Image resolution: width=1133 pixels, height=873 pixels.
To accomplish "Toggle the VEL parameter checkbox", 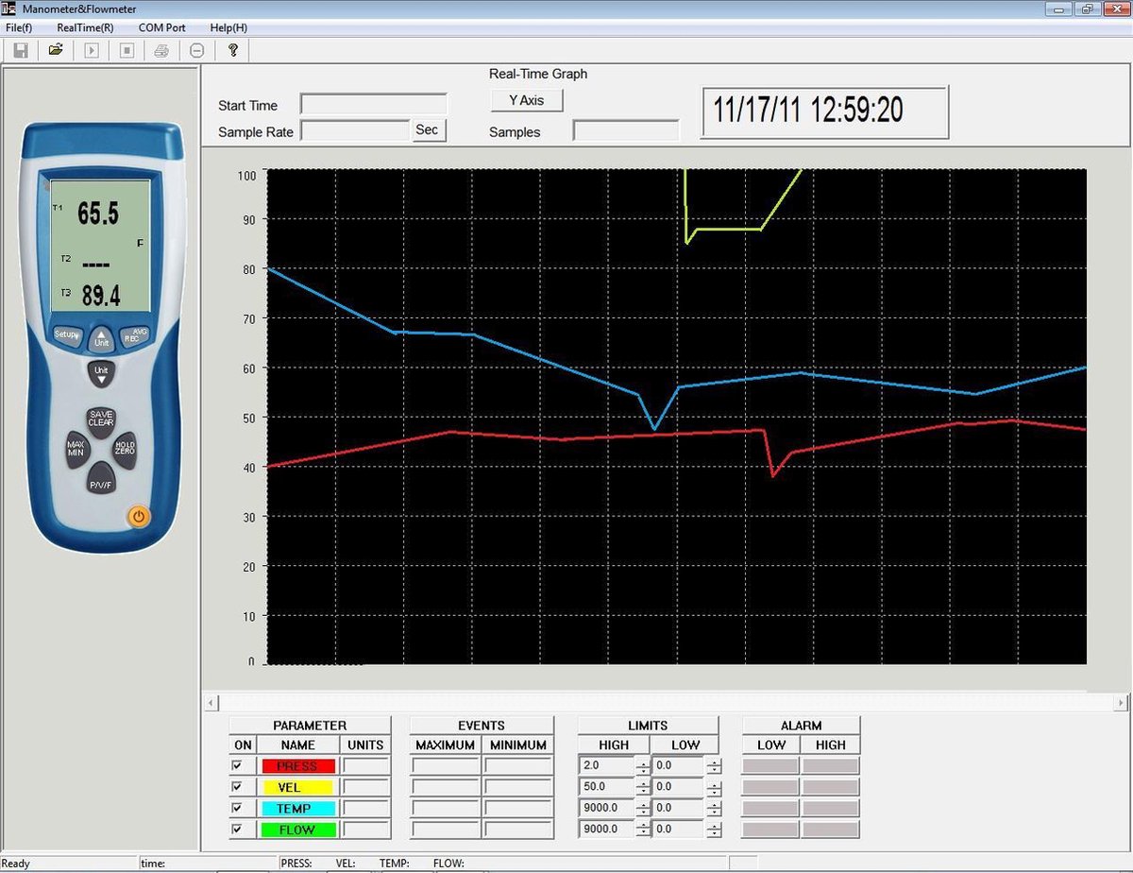I will coord(237,787).
